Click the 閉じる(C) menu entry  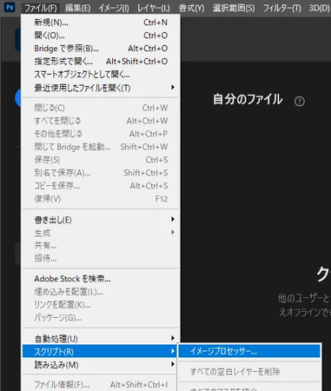tap(101, 108)
